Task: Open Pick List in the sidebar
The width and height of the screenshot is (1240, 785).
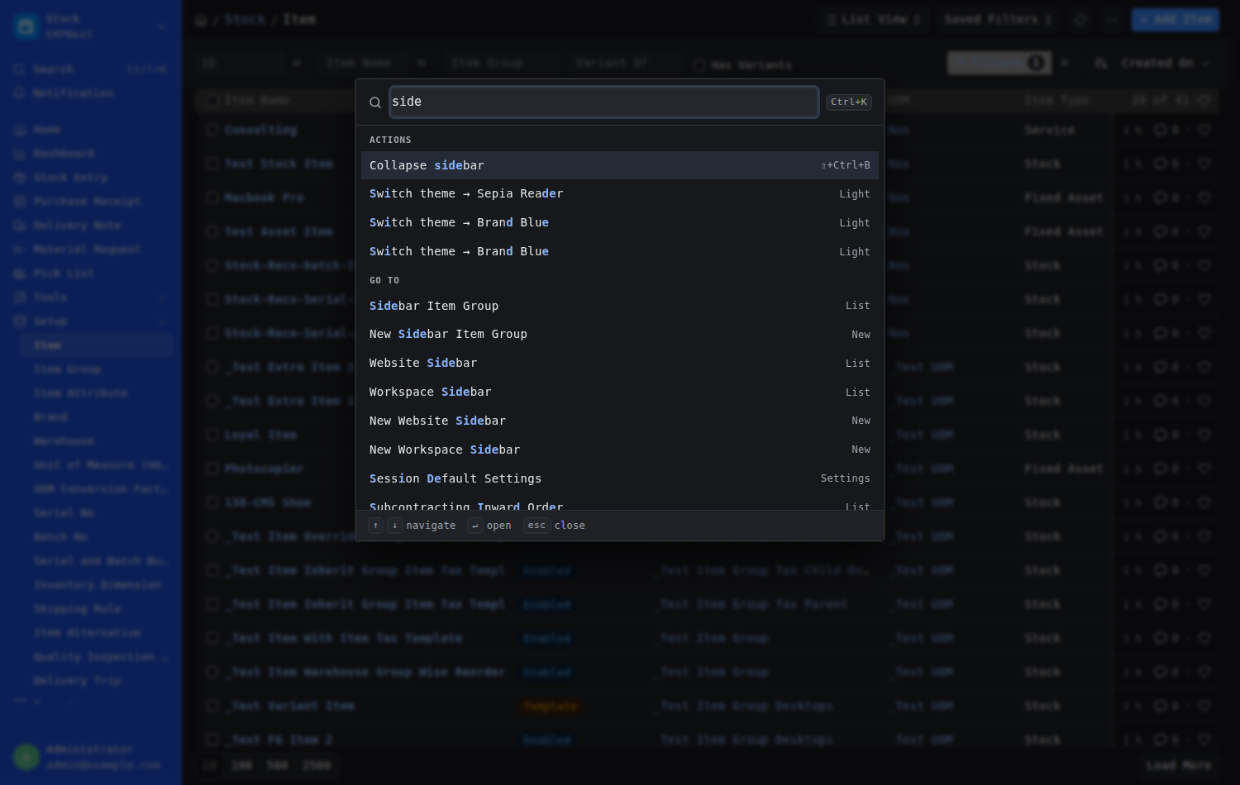Action: [x=91, y=274]
